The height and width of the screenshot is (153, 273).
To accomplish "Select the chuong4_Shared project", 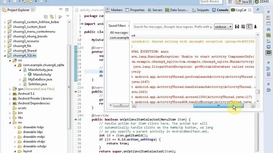I will pyautogui.click(x=25, y=51).
